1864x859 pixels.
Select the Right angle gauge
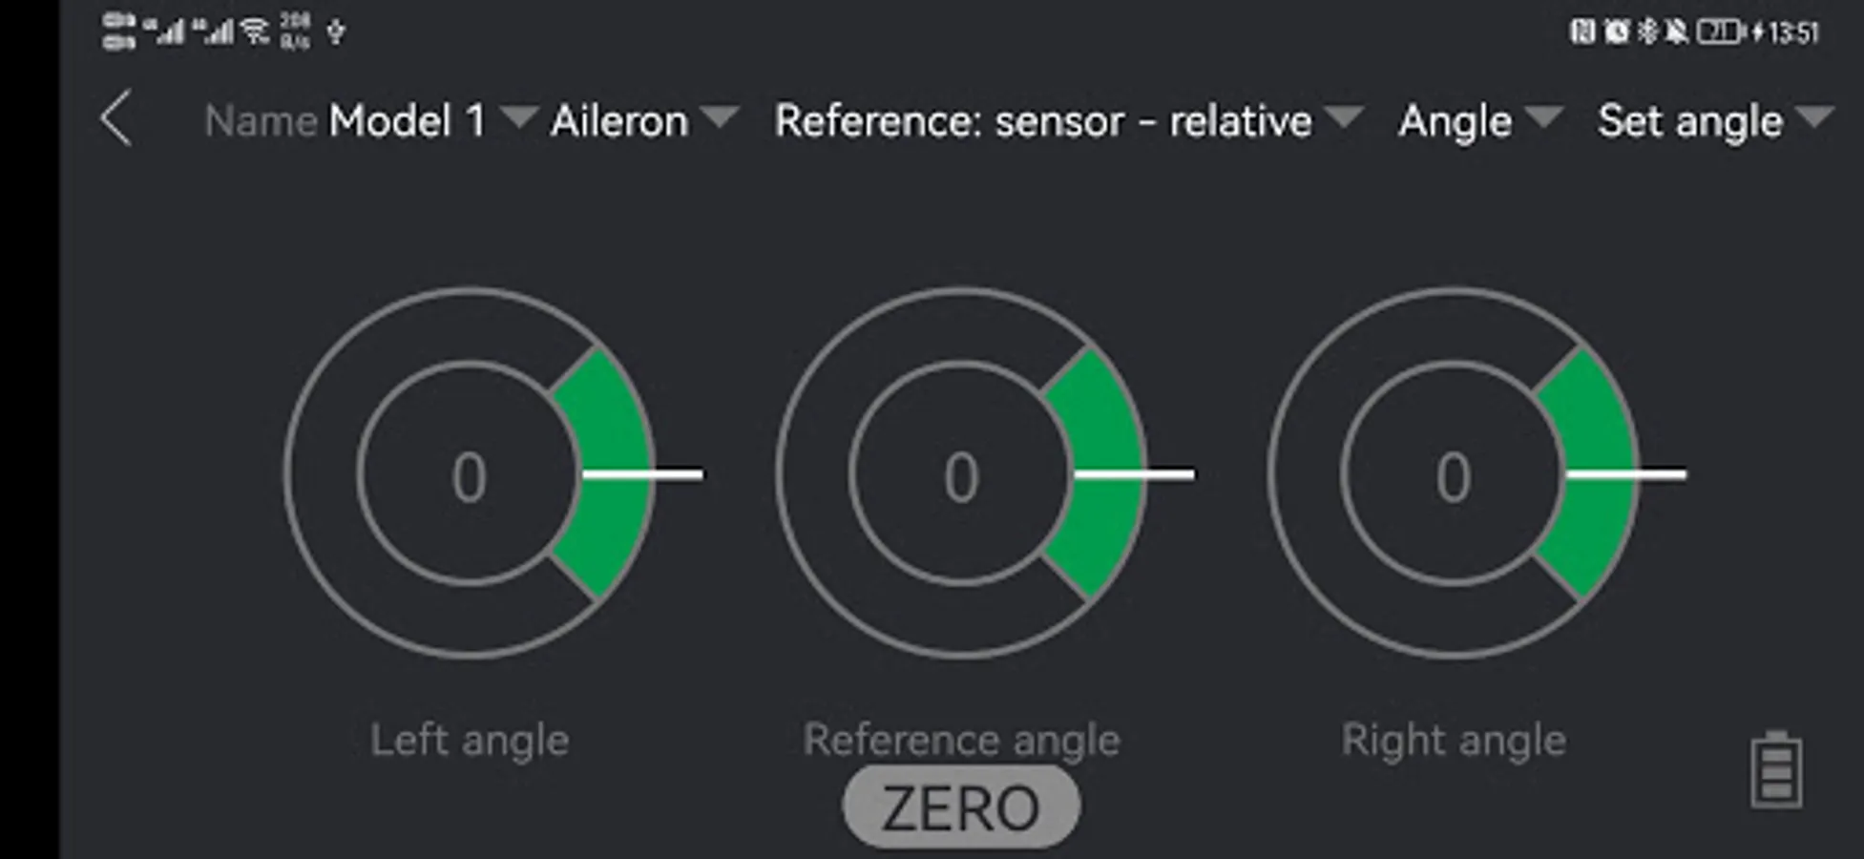click(x=1455, y=473)
